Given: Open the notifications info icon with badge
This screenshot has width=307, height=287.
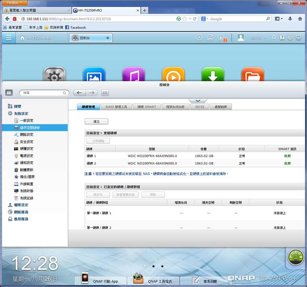Looking at the screenshot, I should [222, 38].
